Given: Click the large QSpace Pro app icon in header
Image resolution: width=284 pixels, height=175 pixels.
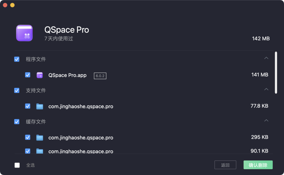Looking at the screenshot, I should pos(24,33).
